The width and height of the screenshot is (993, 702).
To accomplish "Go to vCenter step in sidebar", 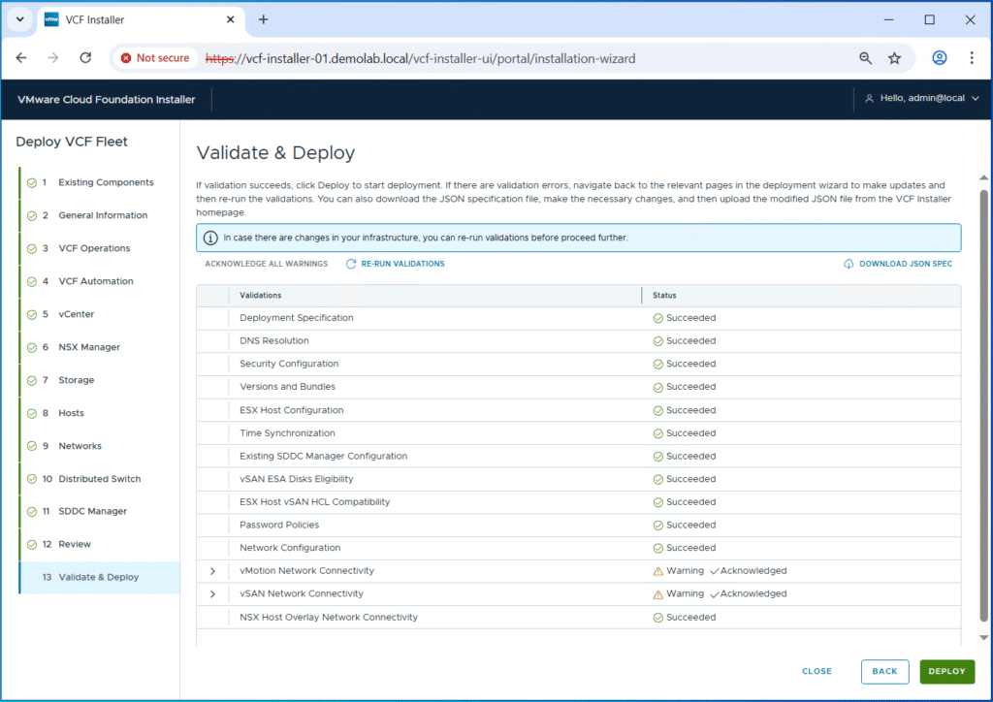I will 76,314.
